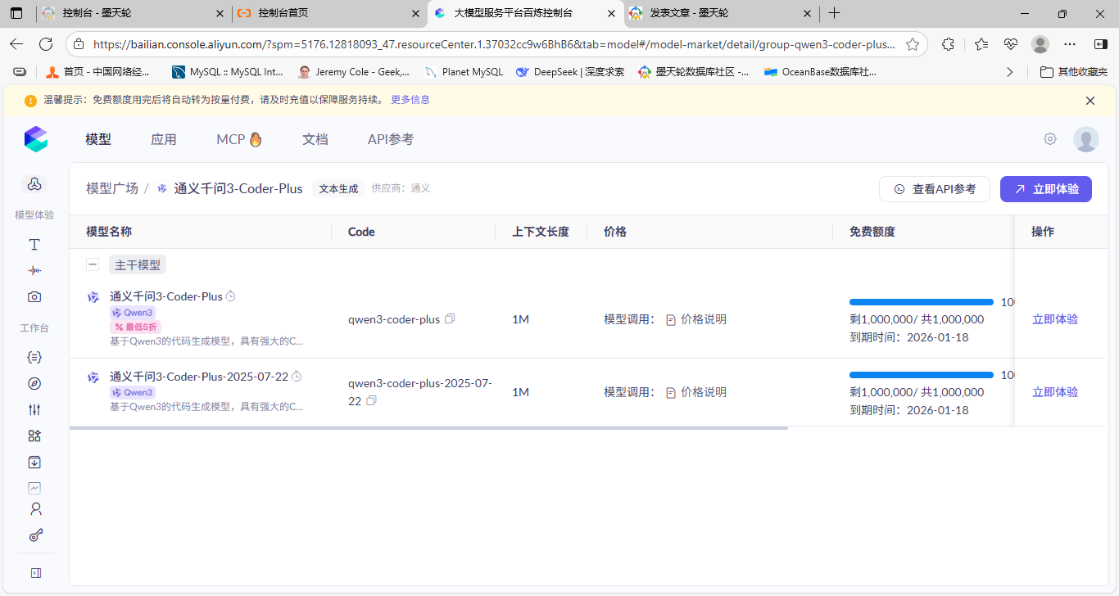Open the Planet MySQL bookmark

(x=464, y=72)
